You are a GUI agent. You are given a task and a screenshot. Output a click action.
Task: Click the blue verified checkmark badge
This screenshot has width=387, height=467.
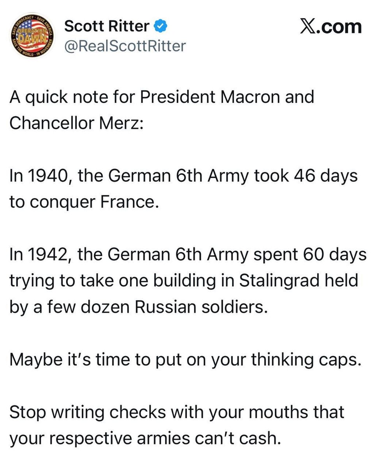[161, 26]
